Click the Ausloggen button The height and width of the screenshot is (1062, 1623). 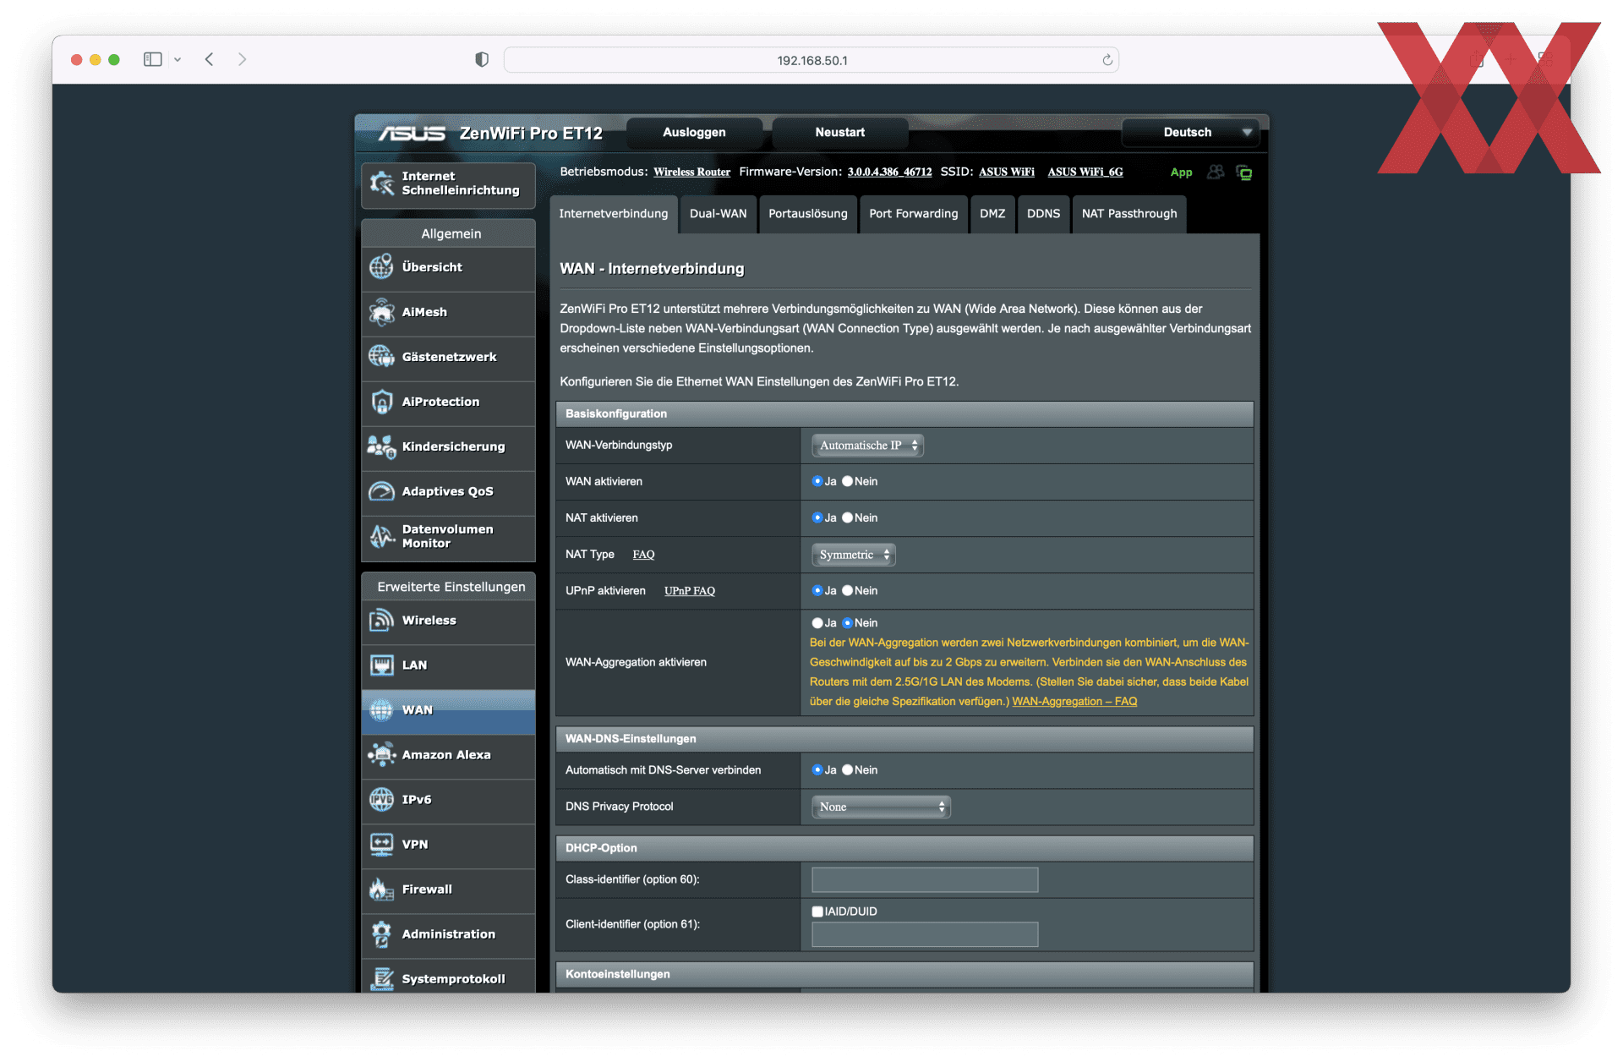coord(694,133)
